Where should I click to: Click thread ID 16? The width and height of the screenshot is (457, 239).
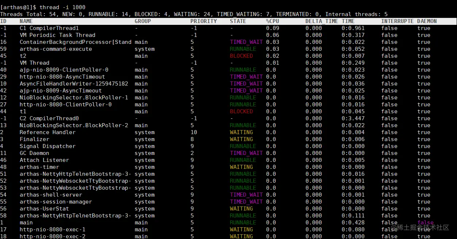click(x=3, y=42)
